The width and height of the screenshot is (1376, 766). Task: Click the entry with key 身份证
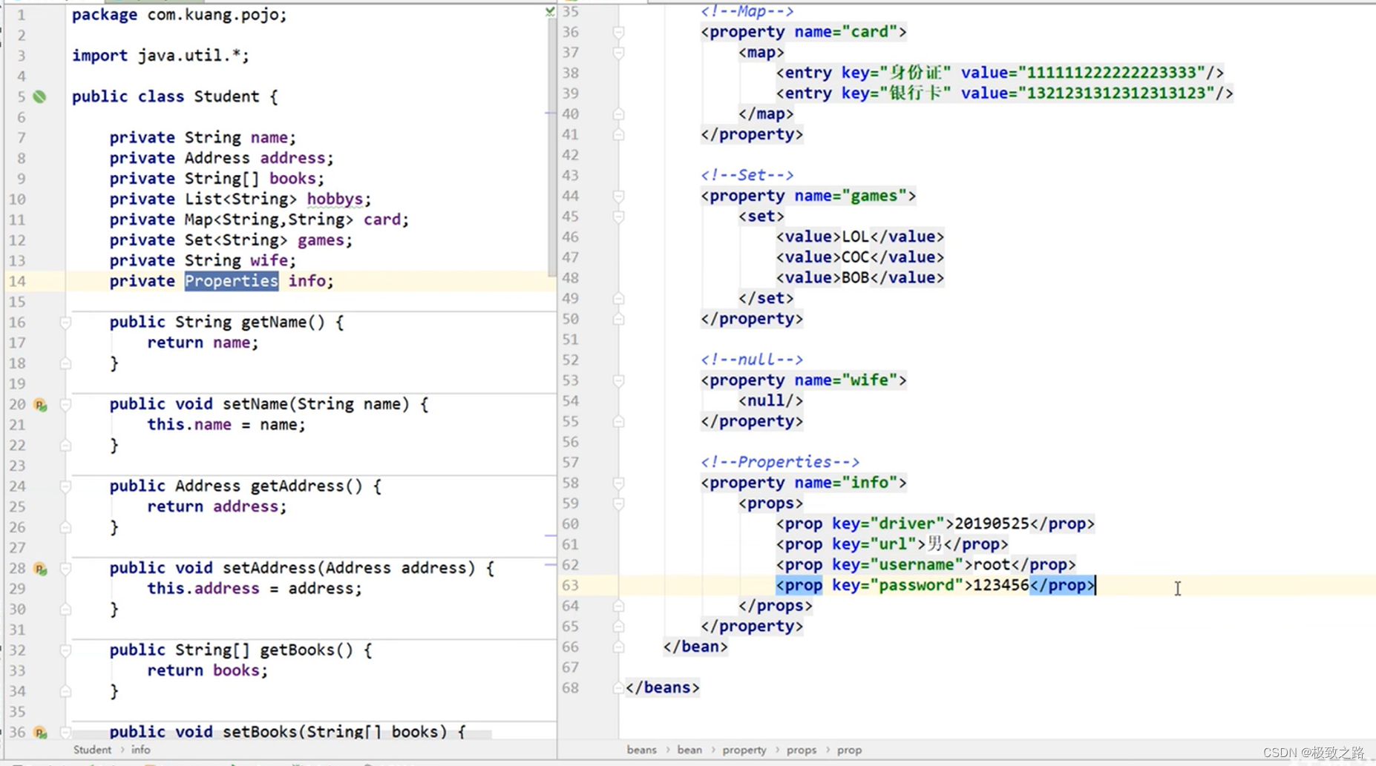pos(1000,73)
